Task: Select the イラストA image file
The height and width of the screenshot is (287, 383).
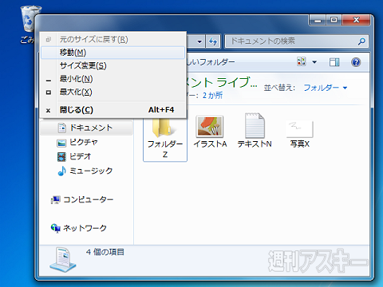Action: pos(210,132)
